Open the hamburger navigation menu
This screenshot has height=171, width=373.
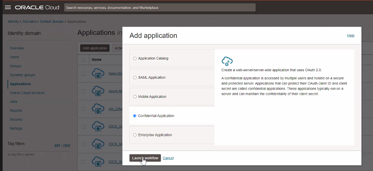click(x=8, y=7)
